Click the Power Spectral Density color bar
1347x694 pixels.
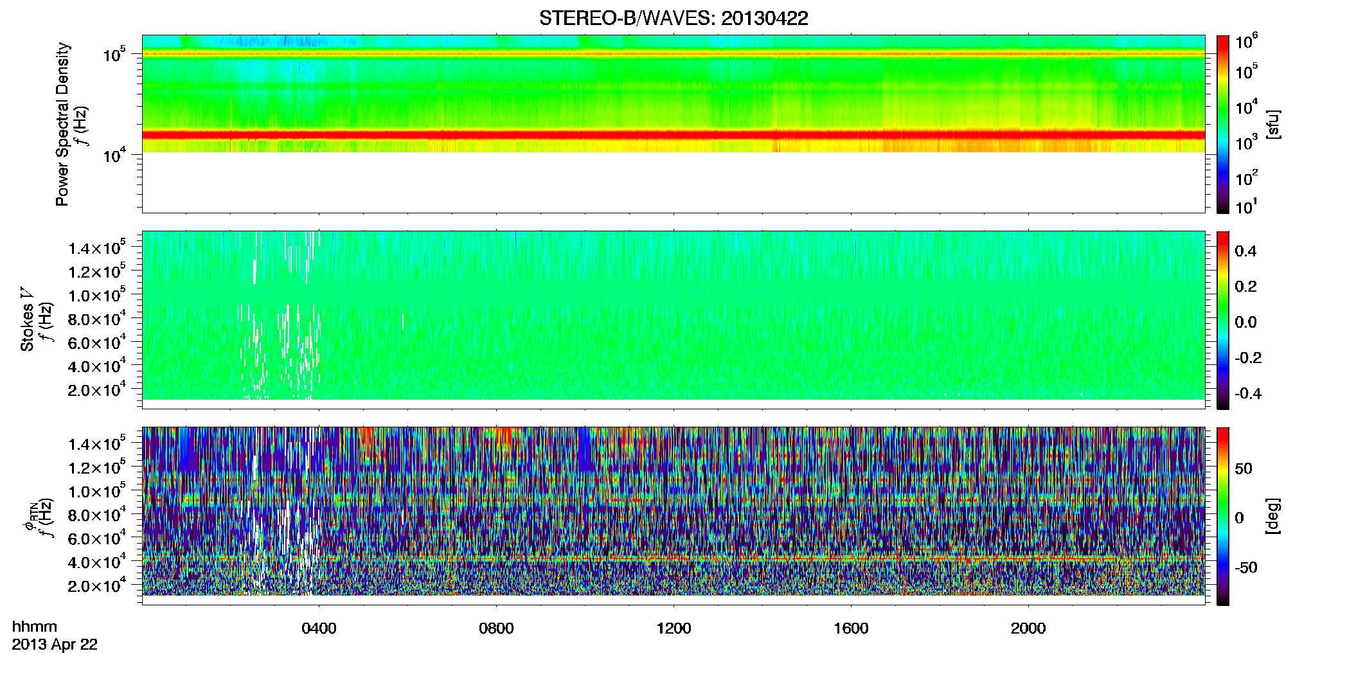[x=1223, y=124]
